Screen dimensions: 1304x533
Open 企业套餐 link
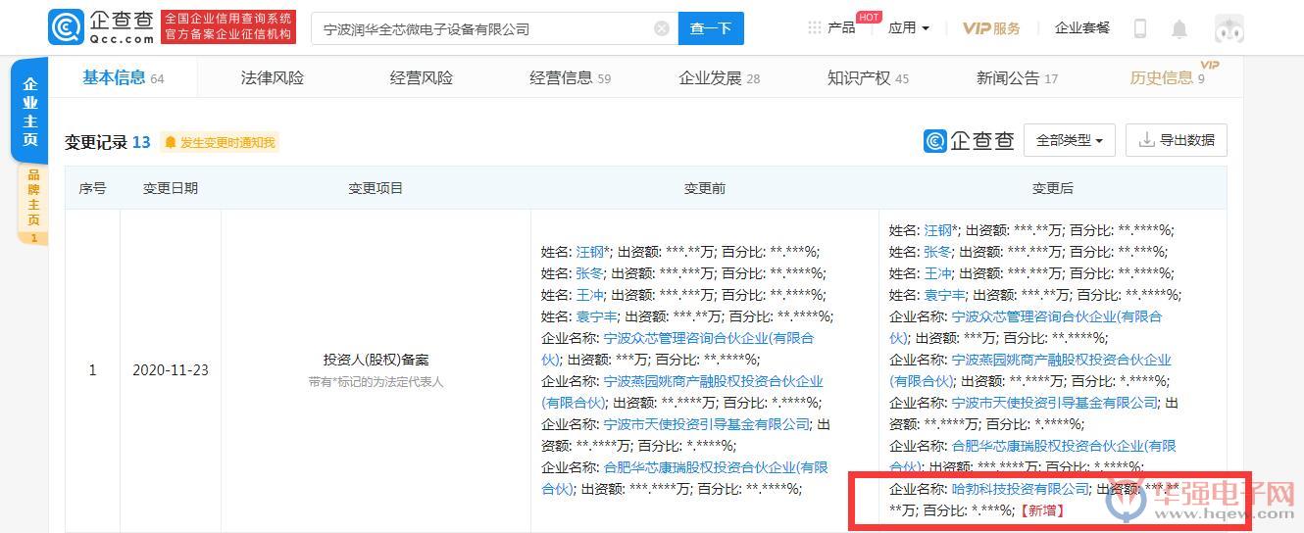(1082, 27)
